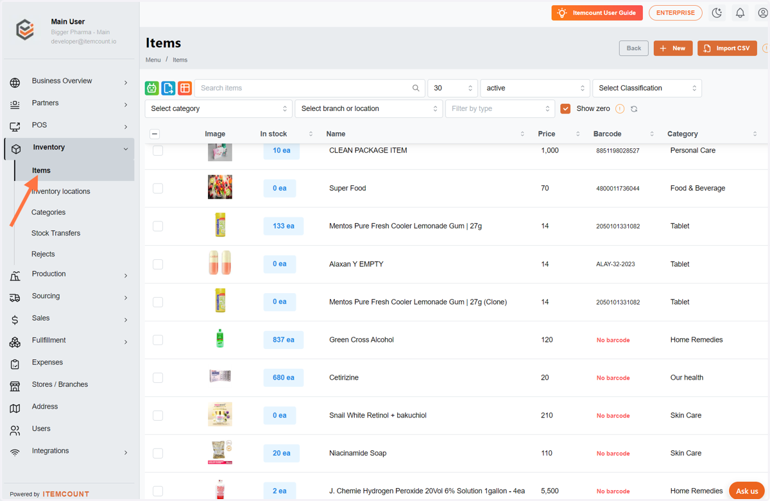Click the Fullfillment cubes icon
The height and width of the screenshot is (501, 770).
point(15,341)
